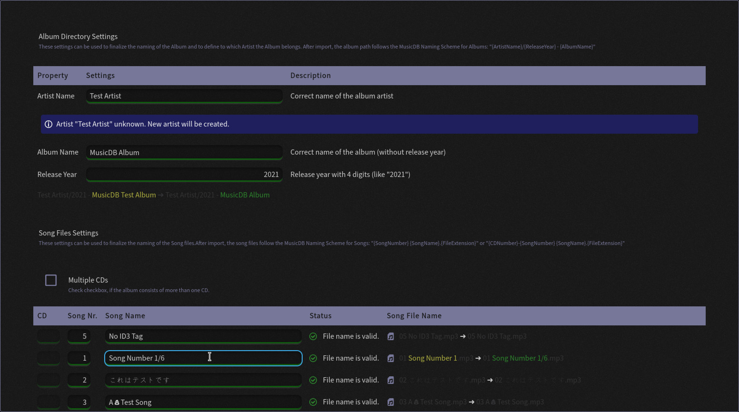The width and height of the screenshot is (739, 412).
Task: Edit the No ID3 Tag song name field
Action: 203,336
